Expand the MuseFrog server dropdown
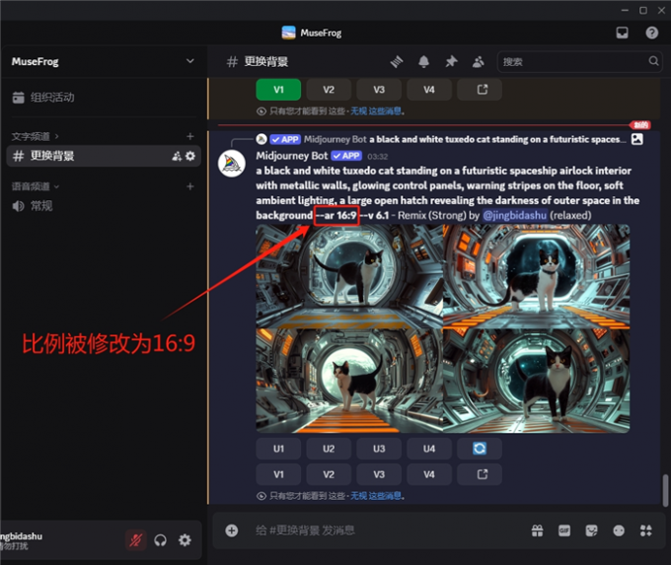 click(190, 61)
